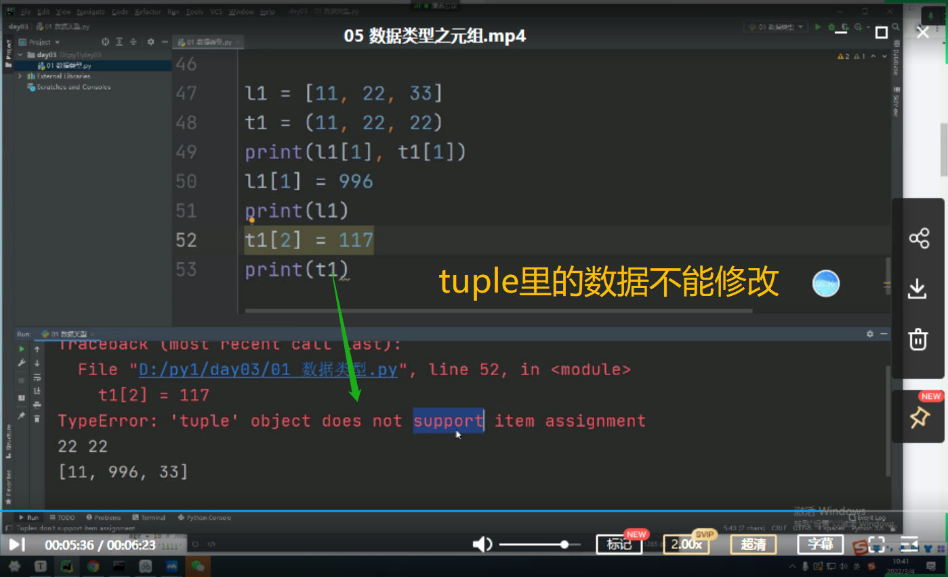Click the collapse all icon in Project panel
948x577 pixels.
coord(134,42)
